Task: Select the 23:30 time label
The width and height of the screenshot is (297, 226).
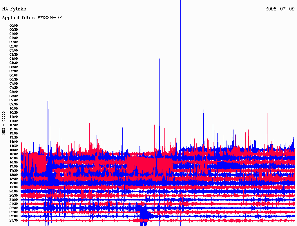Action: pyautogui.click(x=13, y=220)
